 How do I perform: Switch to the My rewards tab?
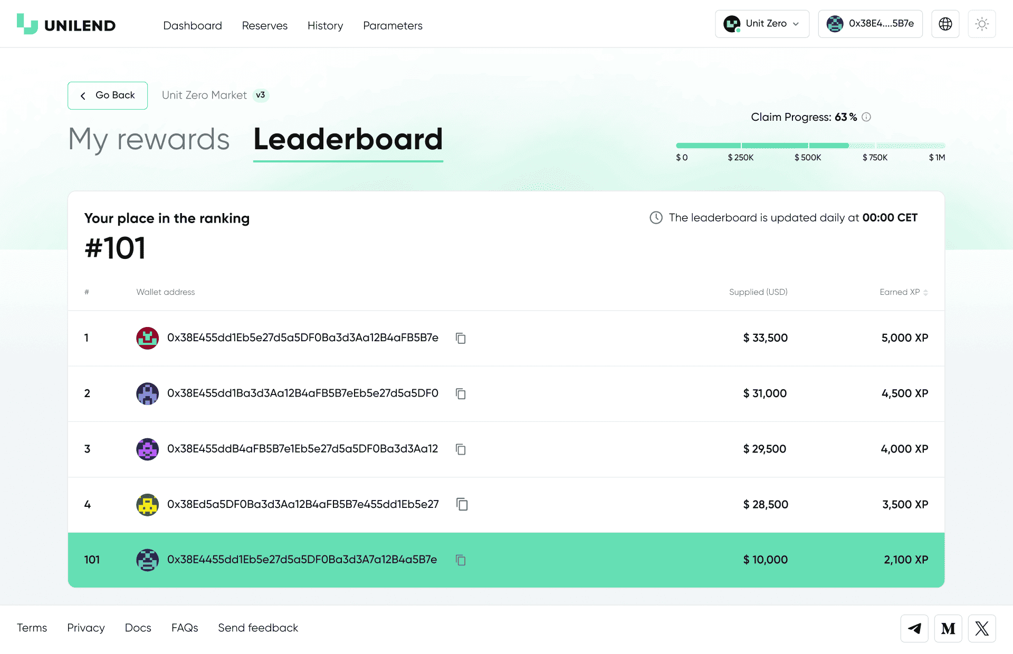[x=149, y=139]
